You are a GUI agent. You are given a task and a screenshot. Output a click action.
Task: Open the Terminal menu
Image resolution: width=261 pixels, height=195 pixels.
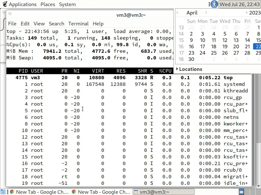point(79,24)
